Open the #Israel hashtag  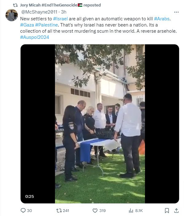pyautogui.click(x=60, y=19)
